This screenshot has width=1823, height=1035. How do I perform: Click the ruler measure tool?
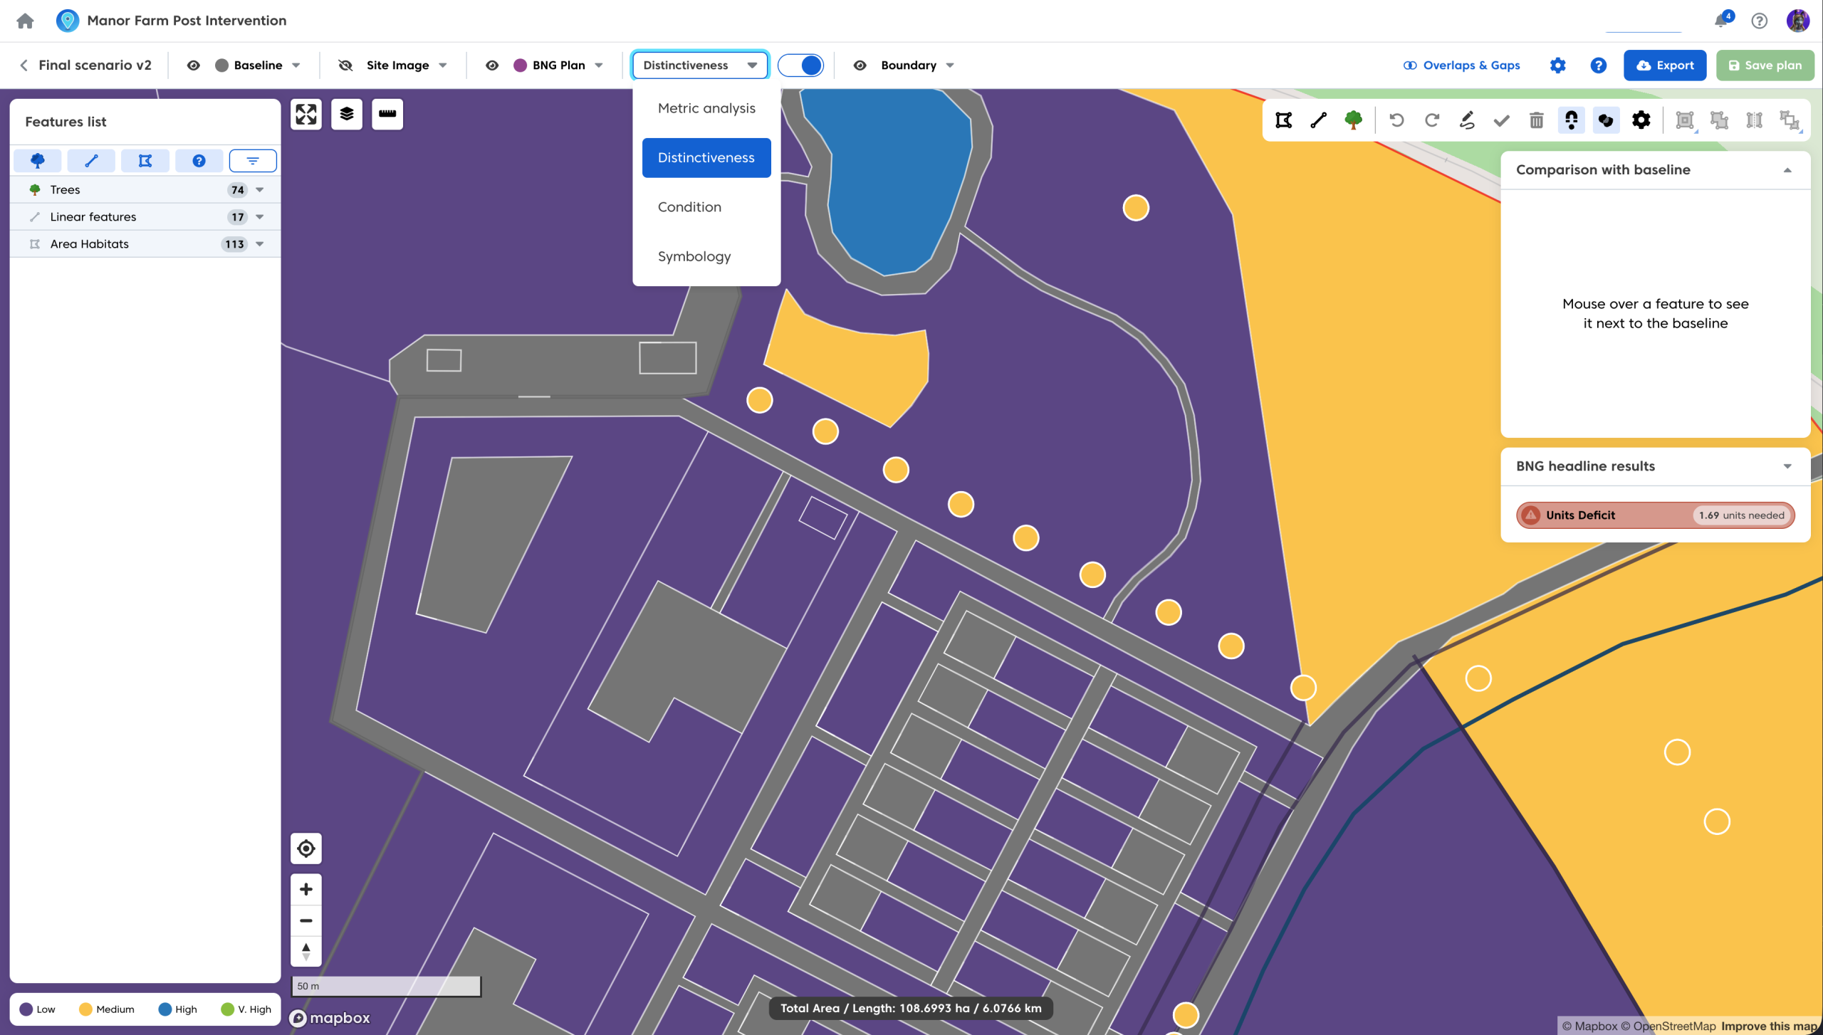(x=387, y=114)
